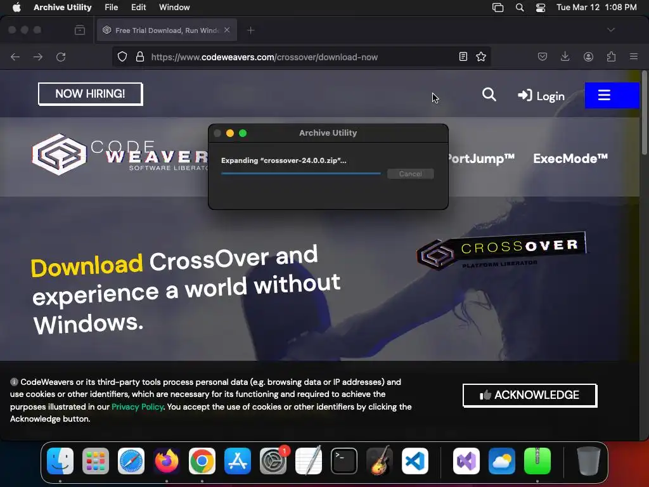This screenshot has width=649, height=487.
Task: Toggle reader view icon
Action: (463, 56)
